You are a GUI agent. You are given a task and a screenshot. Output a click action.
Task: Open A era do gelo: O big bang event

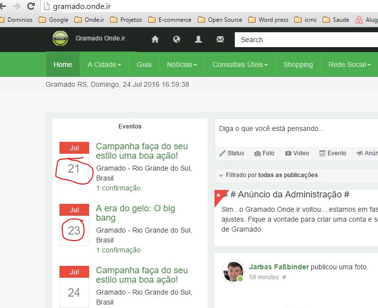coord(135,213)
